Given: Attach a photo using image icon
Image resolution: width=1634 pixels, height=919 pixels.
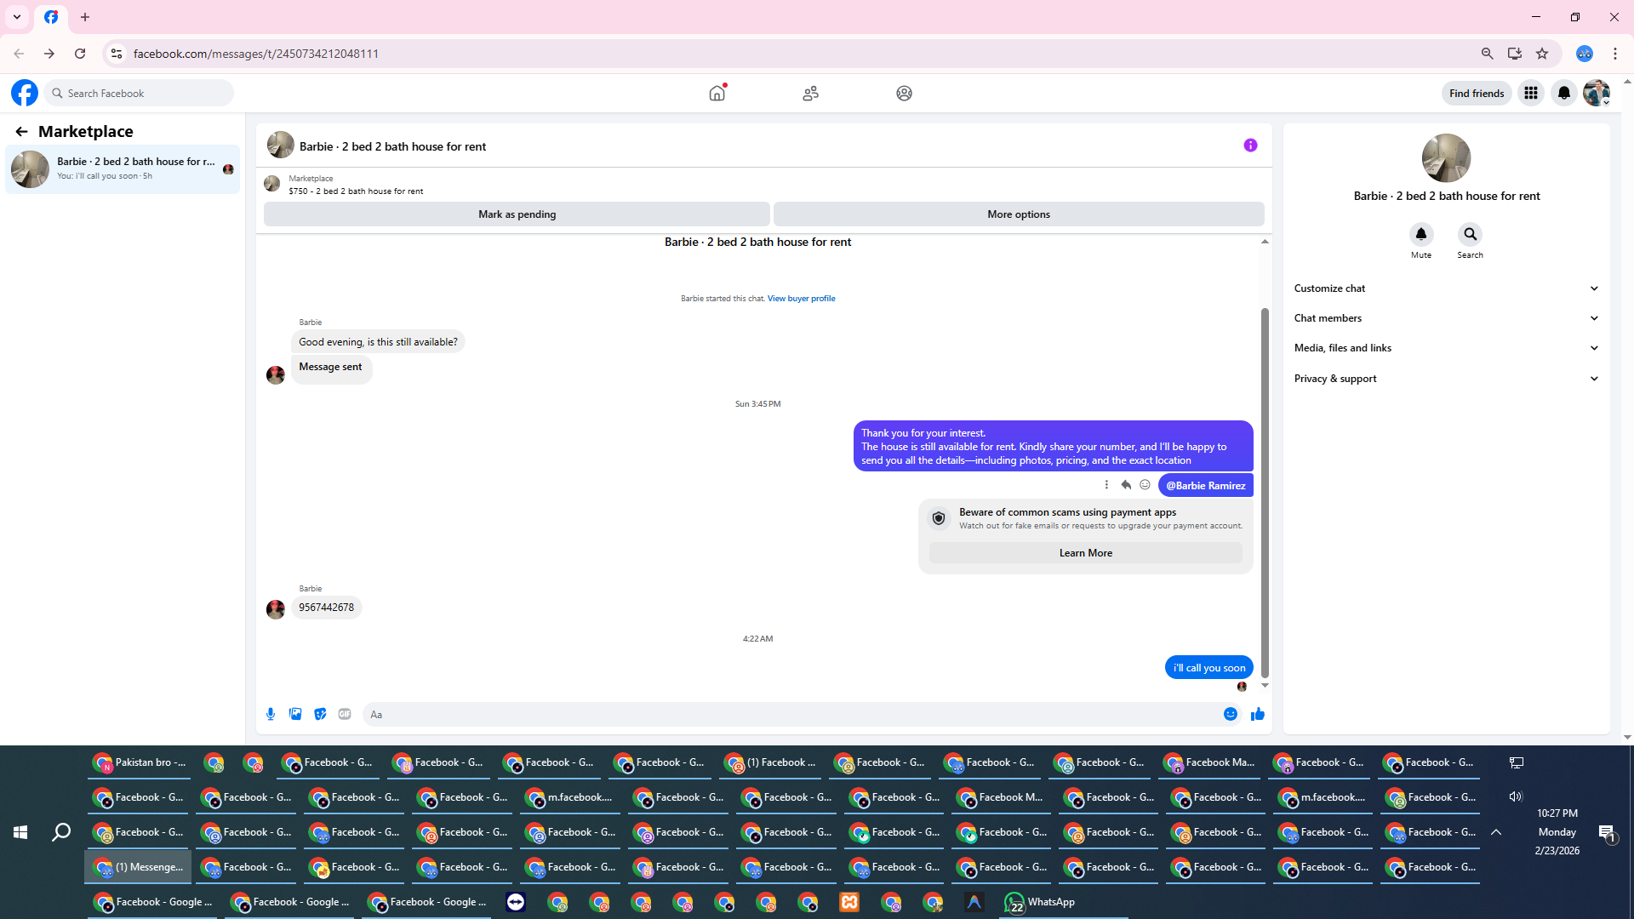Looking at the screenshot, I should pos(295,715).
